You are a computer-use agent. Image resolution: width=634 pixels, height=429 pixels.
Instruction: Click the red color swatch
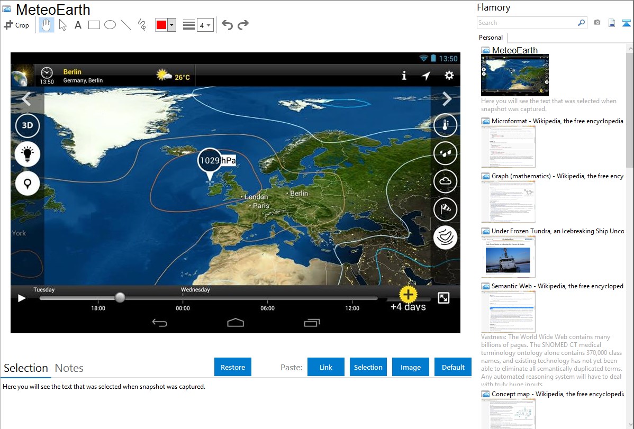coord(161,25)
